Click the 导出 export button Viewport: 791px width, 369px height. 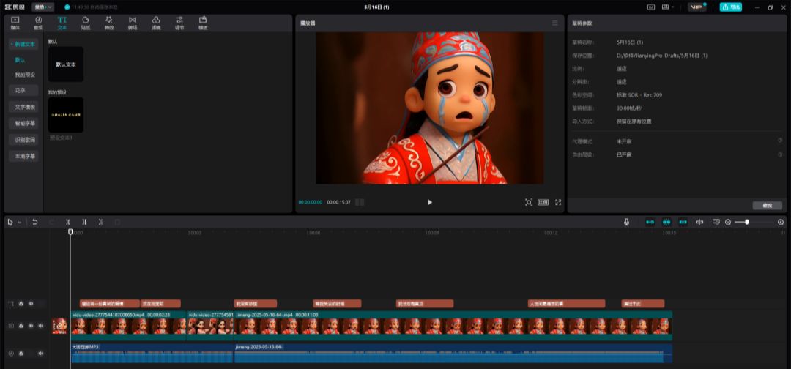730,7
